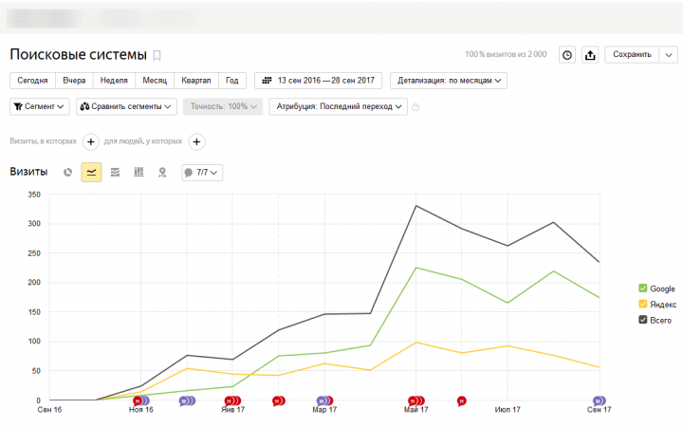
Task: Add condition for людей, у которых
Action: pos(196,141)
